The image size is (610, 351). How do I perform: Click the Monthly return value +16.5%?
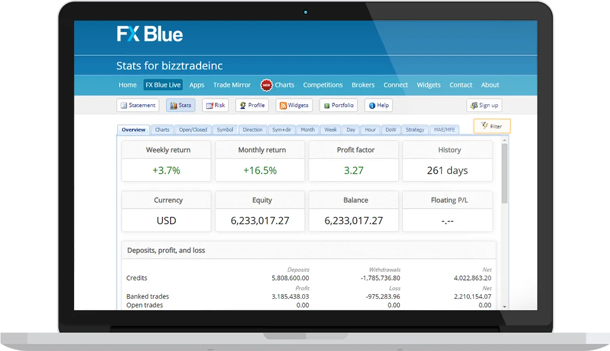coord(260,171)
